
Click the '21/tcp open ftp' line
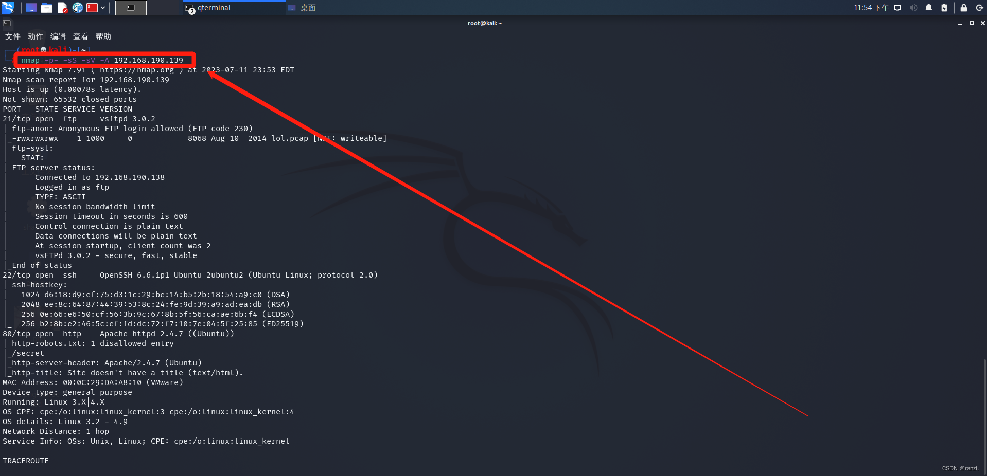click(79, 119)
